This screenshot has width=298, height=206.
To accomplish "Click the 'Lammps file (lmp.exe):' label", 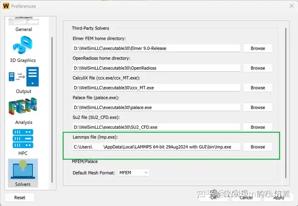I will click(x=95, y=137).
